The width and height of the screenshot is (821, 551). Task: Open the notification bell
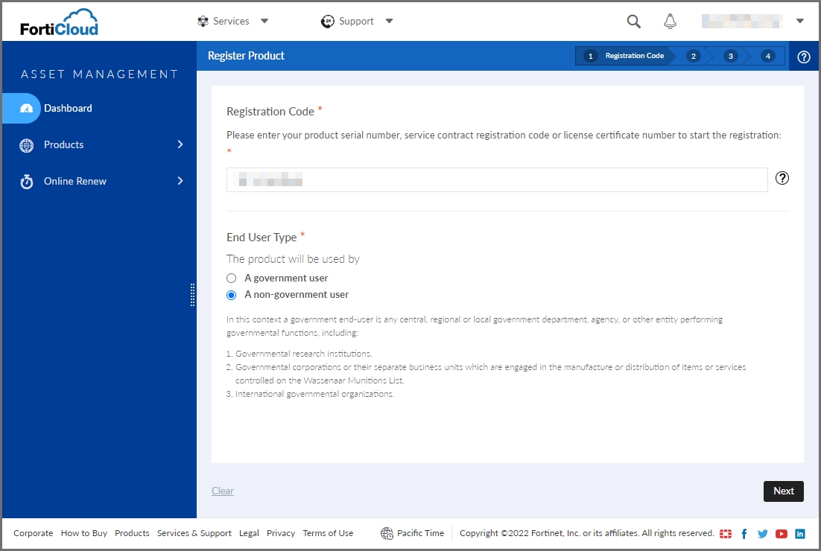point(670,21)
